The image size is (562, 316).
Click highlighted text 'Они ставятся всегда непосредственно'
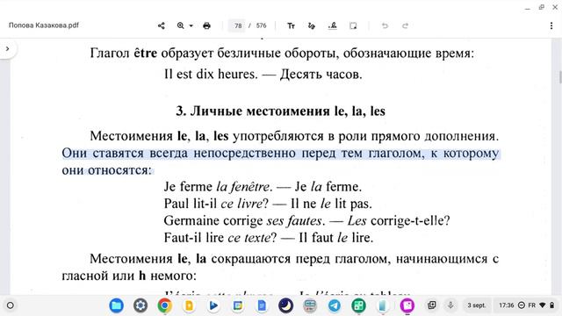click(180, 154)
